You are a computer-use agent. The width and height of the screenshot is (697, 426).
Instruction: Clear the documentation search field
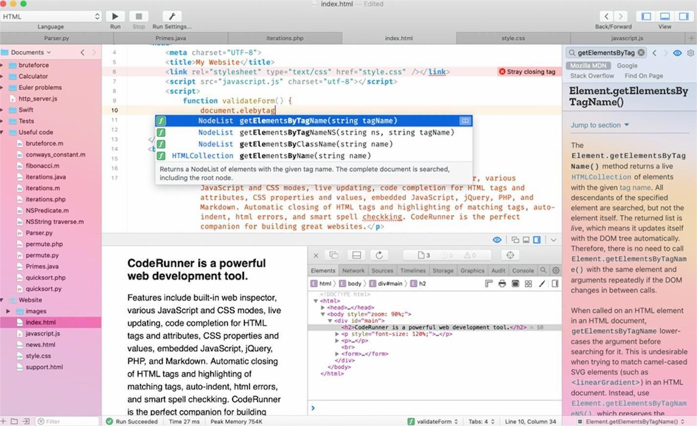(641, 53)
